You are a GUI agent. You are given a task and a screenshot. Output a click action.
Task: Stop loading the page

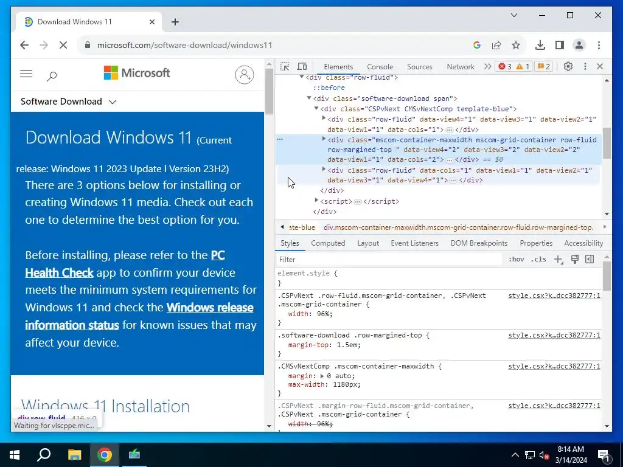pyautogui.click(x=63, y=45)
